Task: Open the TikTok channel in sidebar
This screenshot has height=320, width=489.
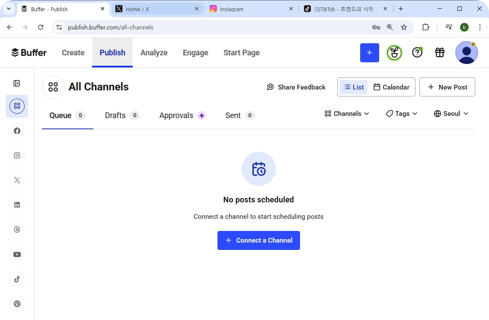Action: tap(17, 279)
